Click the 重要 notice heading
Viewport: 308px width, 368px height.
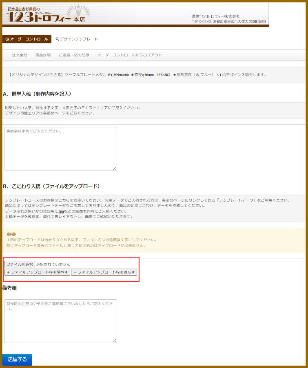point(11,233)
